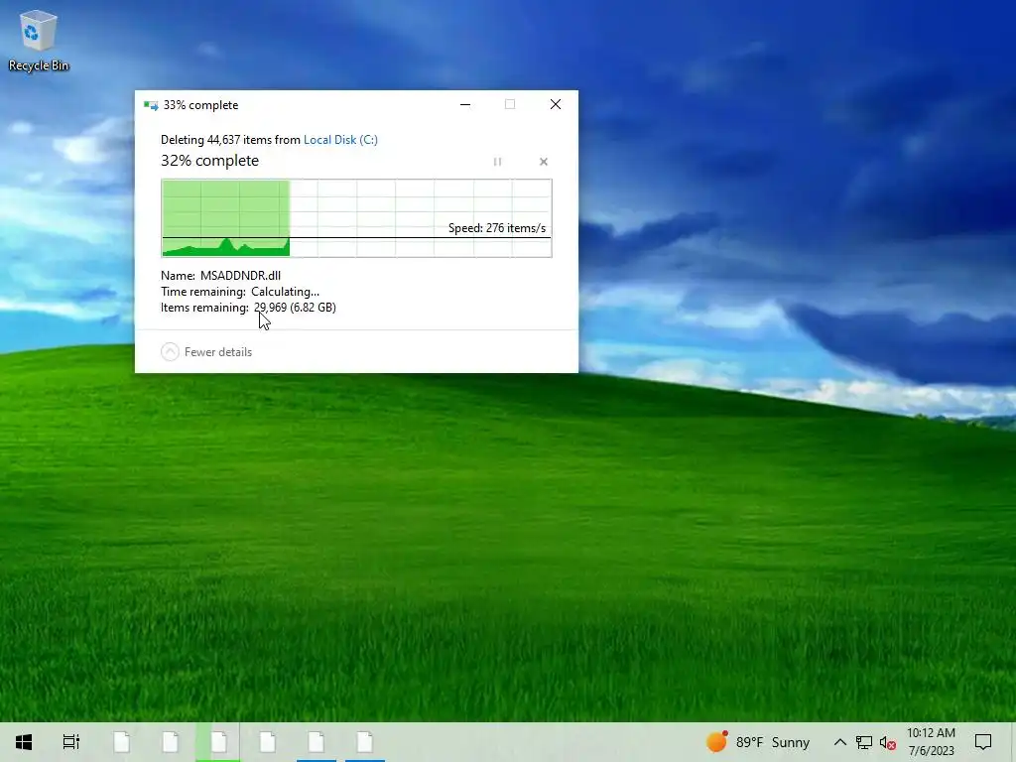1016x762 pixels.
Task: Open the notification center icon
Action: [x=983, y=742]
